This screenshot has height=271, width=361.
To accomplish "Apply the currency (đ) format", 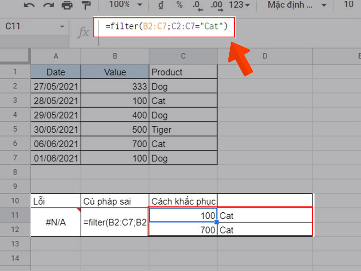I will (x=161, y=5).
